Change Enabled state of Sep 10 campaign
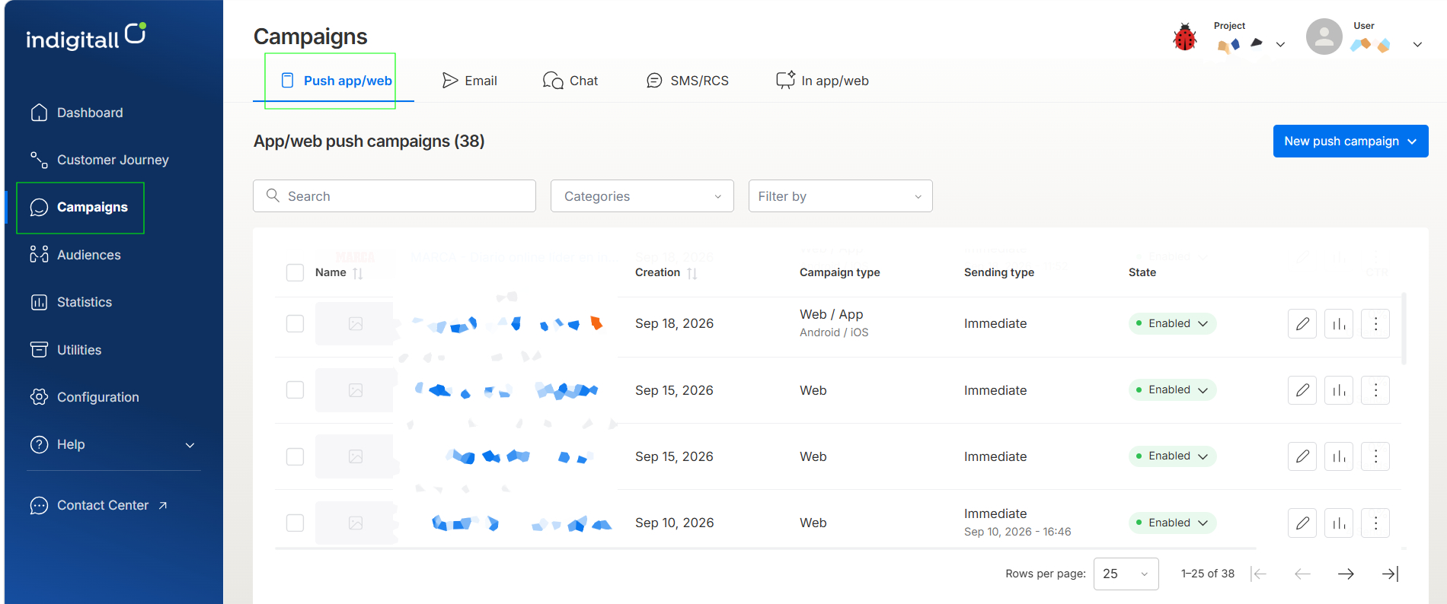 tap(1172, 523)
